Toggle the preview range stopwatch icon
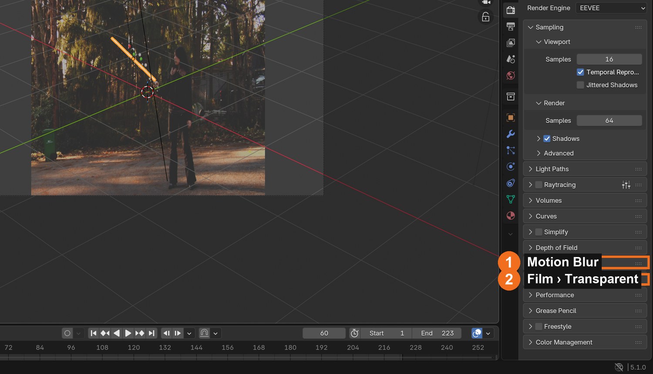Screen dimensions: 653x374 355,333
